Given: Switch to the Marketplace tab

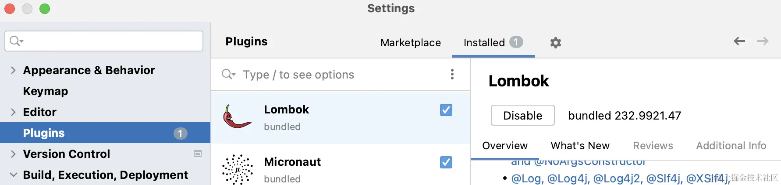Looking at the screenshot, I should point(411,43).
